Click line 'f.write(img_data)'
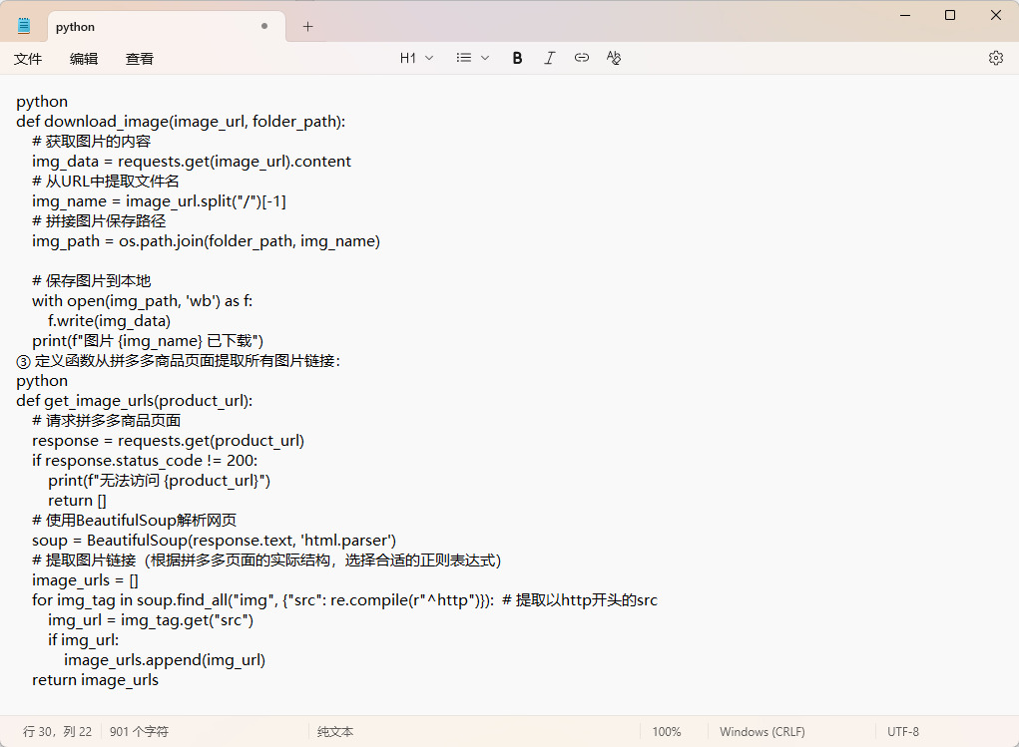The image size is (1019, 747). tap(109, 321)
